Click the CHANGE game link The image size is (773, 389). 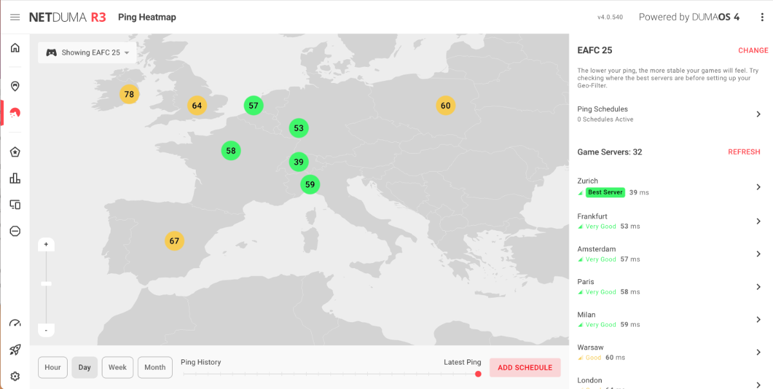pyautogui.click(x=753, y=50)
